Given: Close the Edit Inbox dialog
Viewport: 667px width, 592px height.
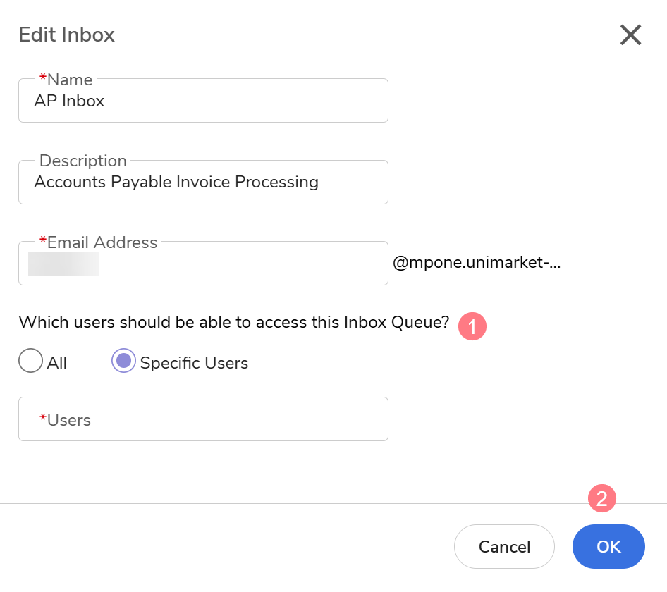Looking at the screenshot, I should (x=630, y=35).
